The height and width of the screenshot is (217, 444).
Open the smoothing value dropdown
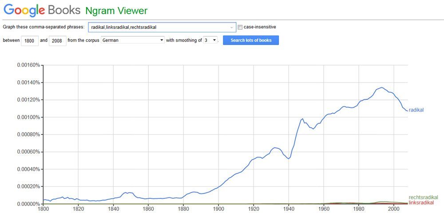pyautogui.click(x=210, y=40)
